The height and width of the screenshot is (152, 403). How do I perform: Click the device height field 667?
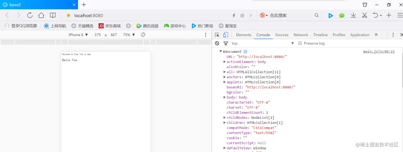(114, 35)
